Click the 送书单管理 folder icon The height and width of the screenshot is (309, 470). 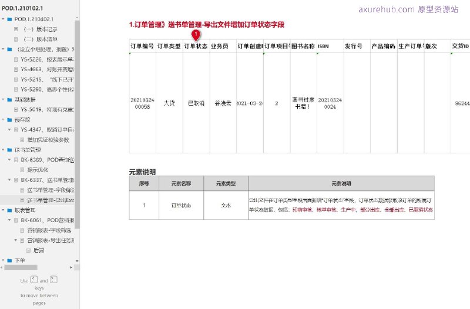(9, 150)
